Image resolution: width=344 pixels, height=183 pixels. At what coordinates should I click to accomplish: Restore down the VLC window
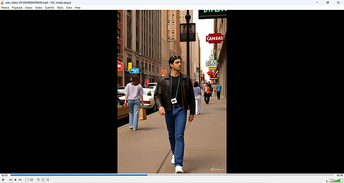point(327,3)
